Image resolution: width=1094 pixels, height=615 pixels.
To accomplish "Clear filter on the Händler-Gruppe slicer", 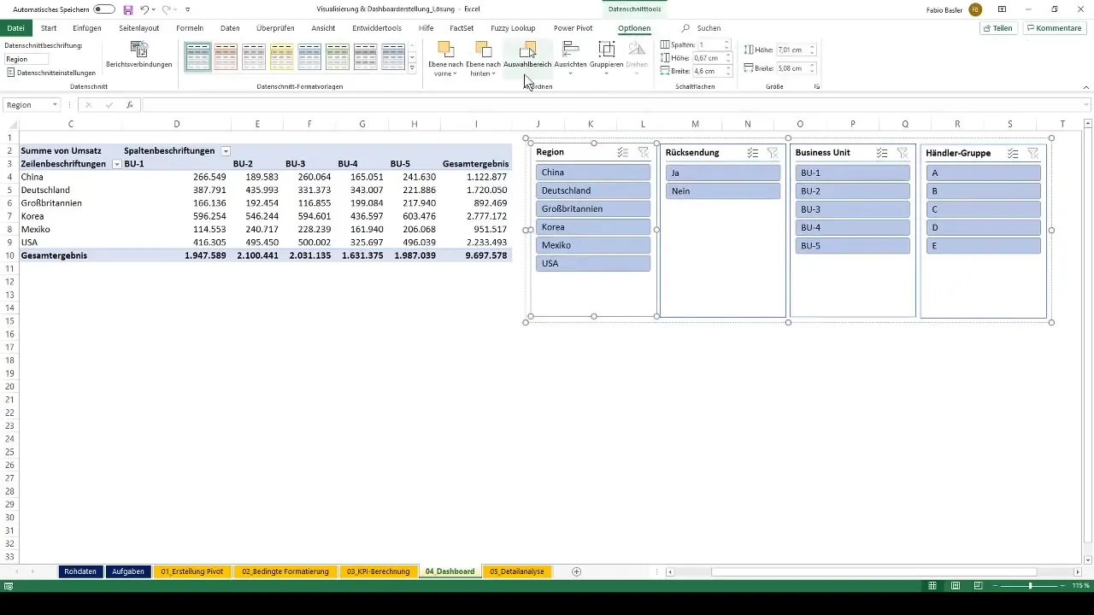I will (x=1032, y=153).
